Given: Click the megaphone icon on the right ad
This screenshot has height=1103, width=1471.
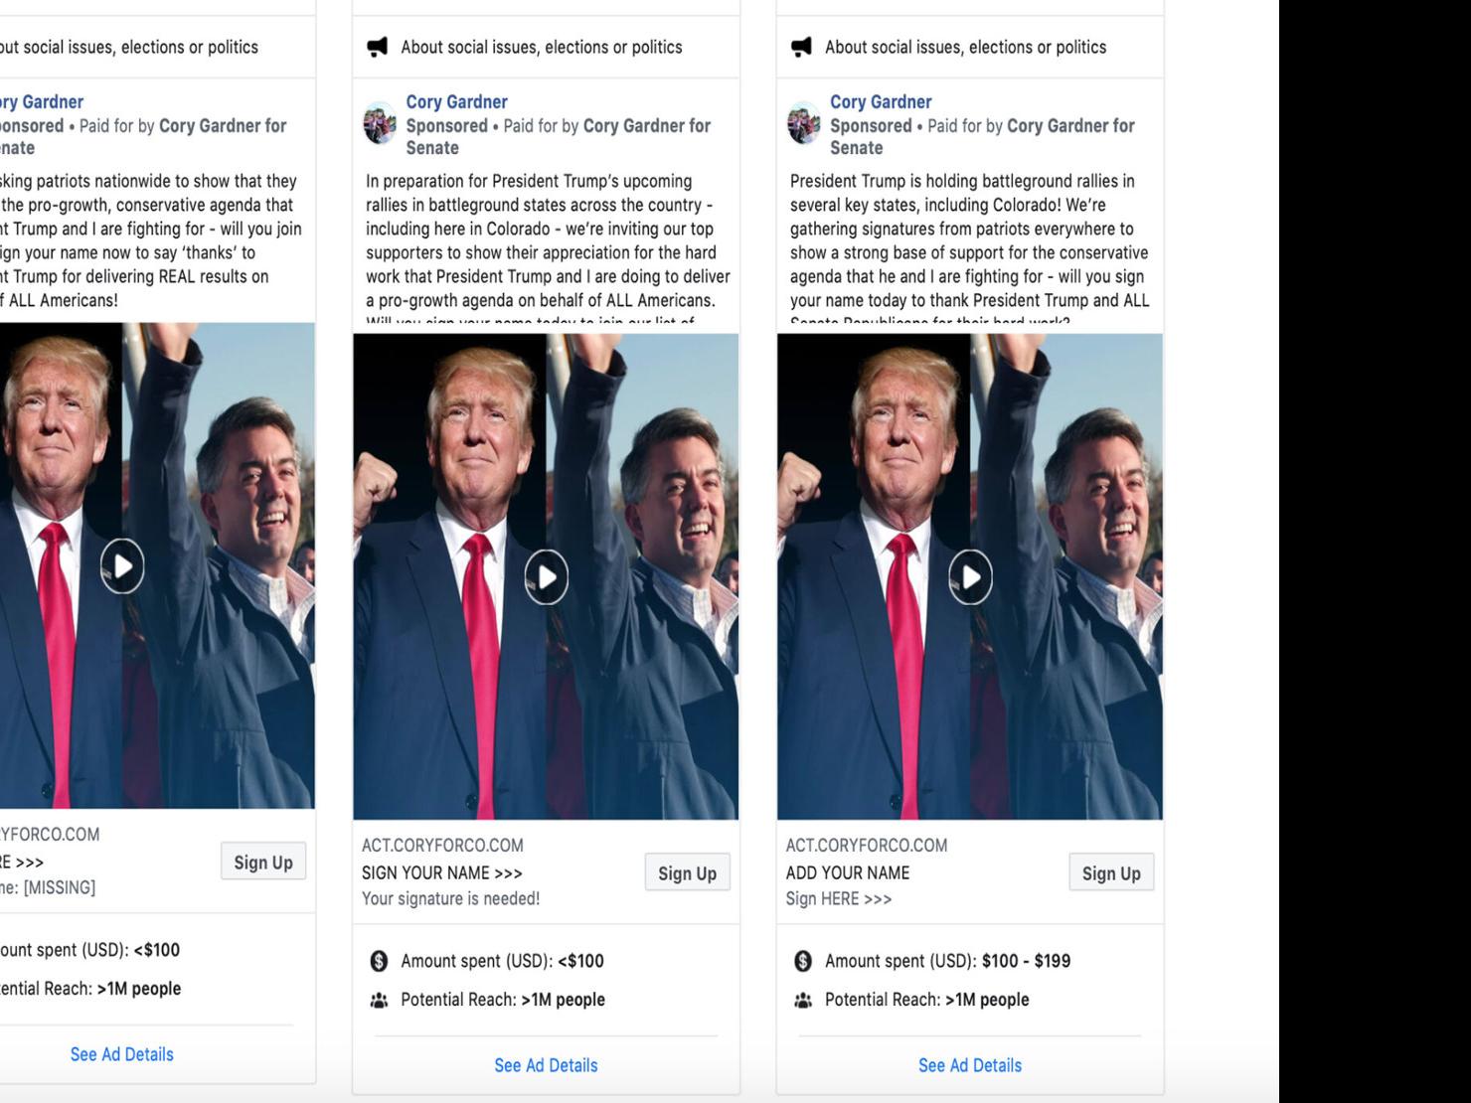Looking at the screenshot, I should click(x=801, y=47).
